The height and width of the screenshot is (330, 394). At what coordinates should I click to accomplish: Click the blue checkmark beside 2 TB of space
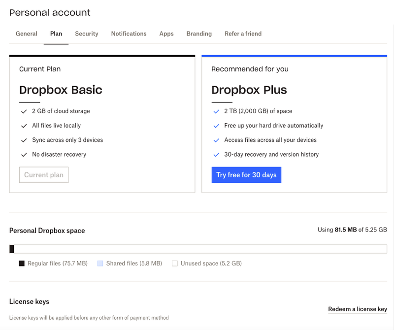click(x=216, y=111)
